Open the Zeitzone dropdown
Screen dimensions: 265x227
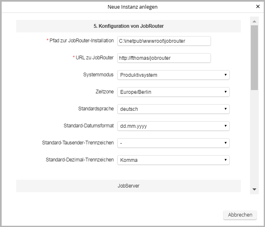pos(173,92)
